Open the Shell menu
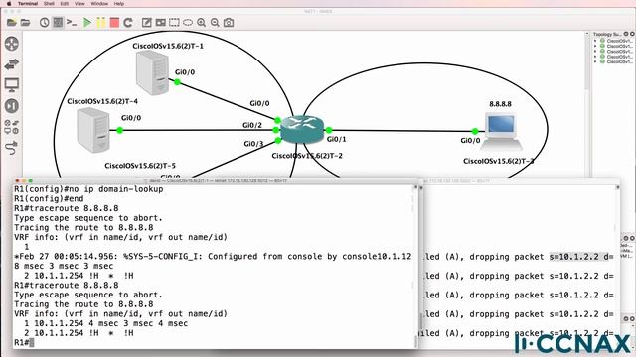 pos(49,3)
